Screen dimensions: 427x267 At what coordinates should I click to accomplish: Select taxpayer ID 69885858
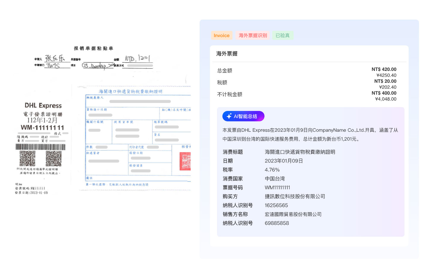pyautogui.click(x=277, y=223)
